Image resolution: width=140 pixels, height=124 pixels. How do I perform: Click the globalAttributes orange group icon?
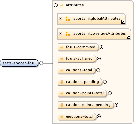coord(68,19)
